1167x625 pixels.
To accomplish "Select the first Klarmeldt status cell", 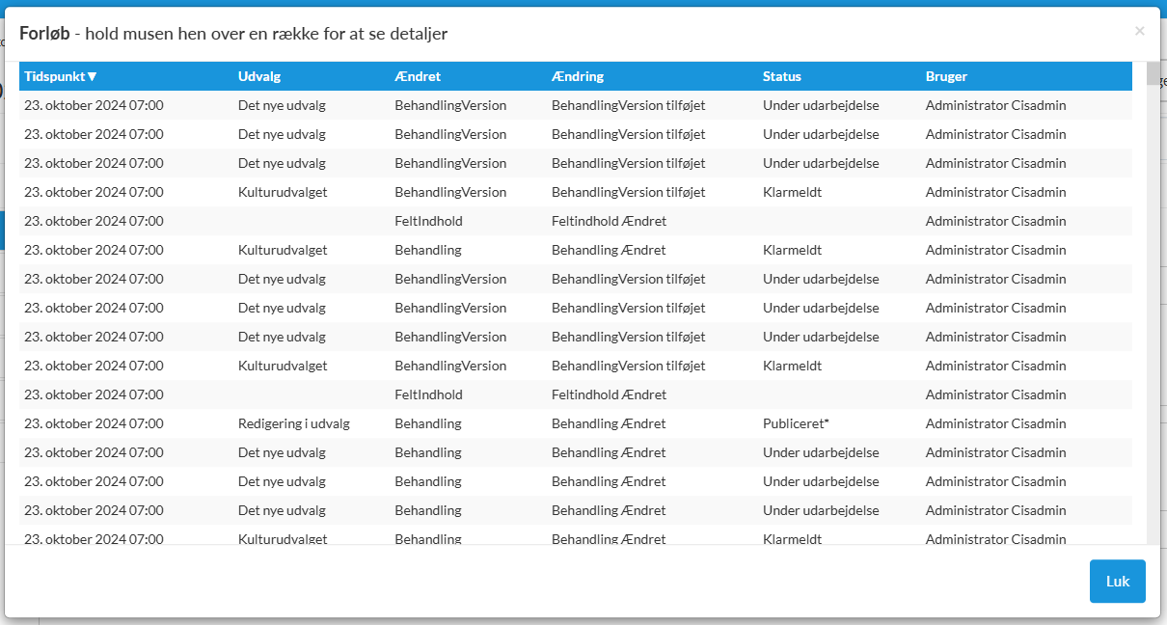I will [x=792, y=192].
